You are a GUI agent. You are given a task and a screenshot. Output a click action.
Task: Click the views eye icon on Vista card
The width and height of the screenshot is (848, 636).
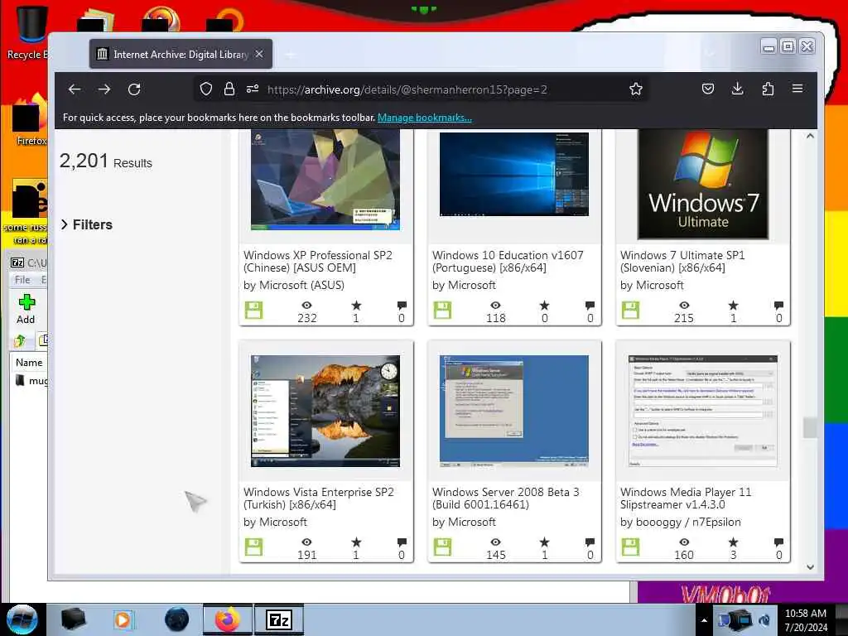point(306,542)
